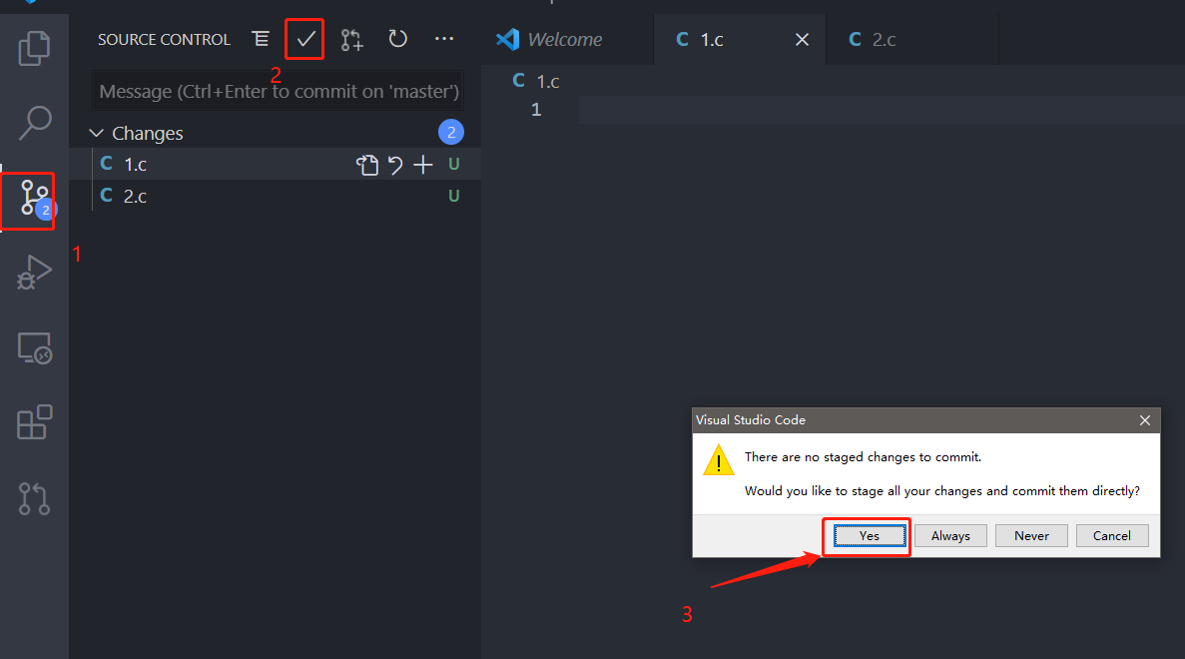Click the SOURCE CONTROL panel title
The width and height of the screenshot is (1185, 659).
[164, 39]
